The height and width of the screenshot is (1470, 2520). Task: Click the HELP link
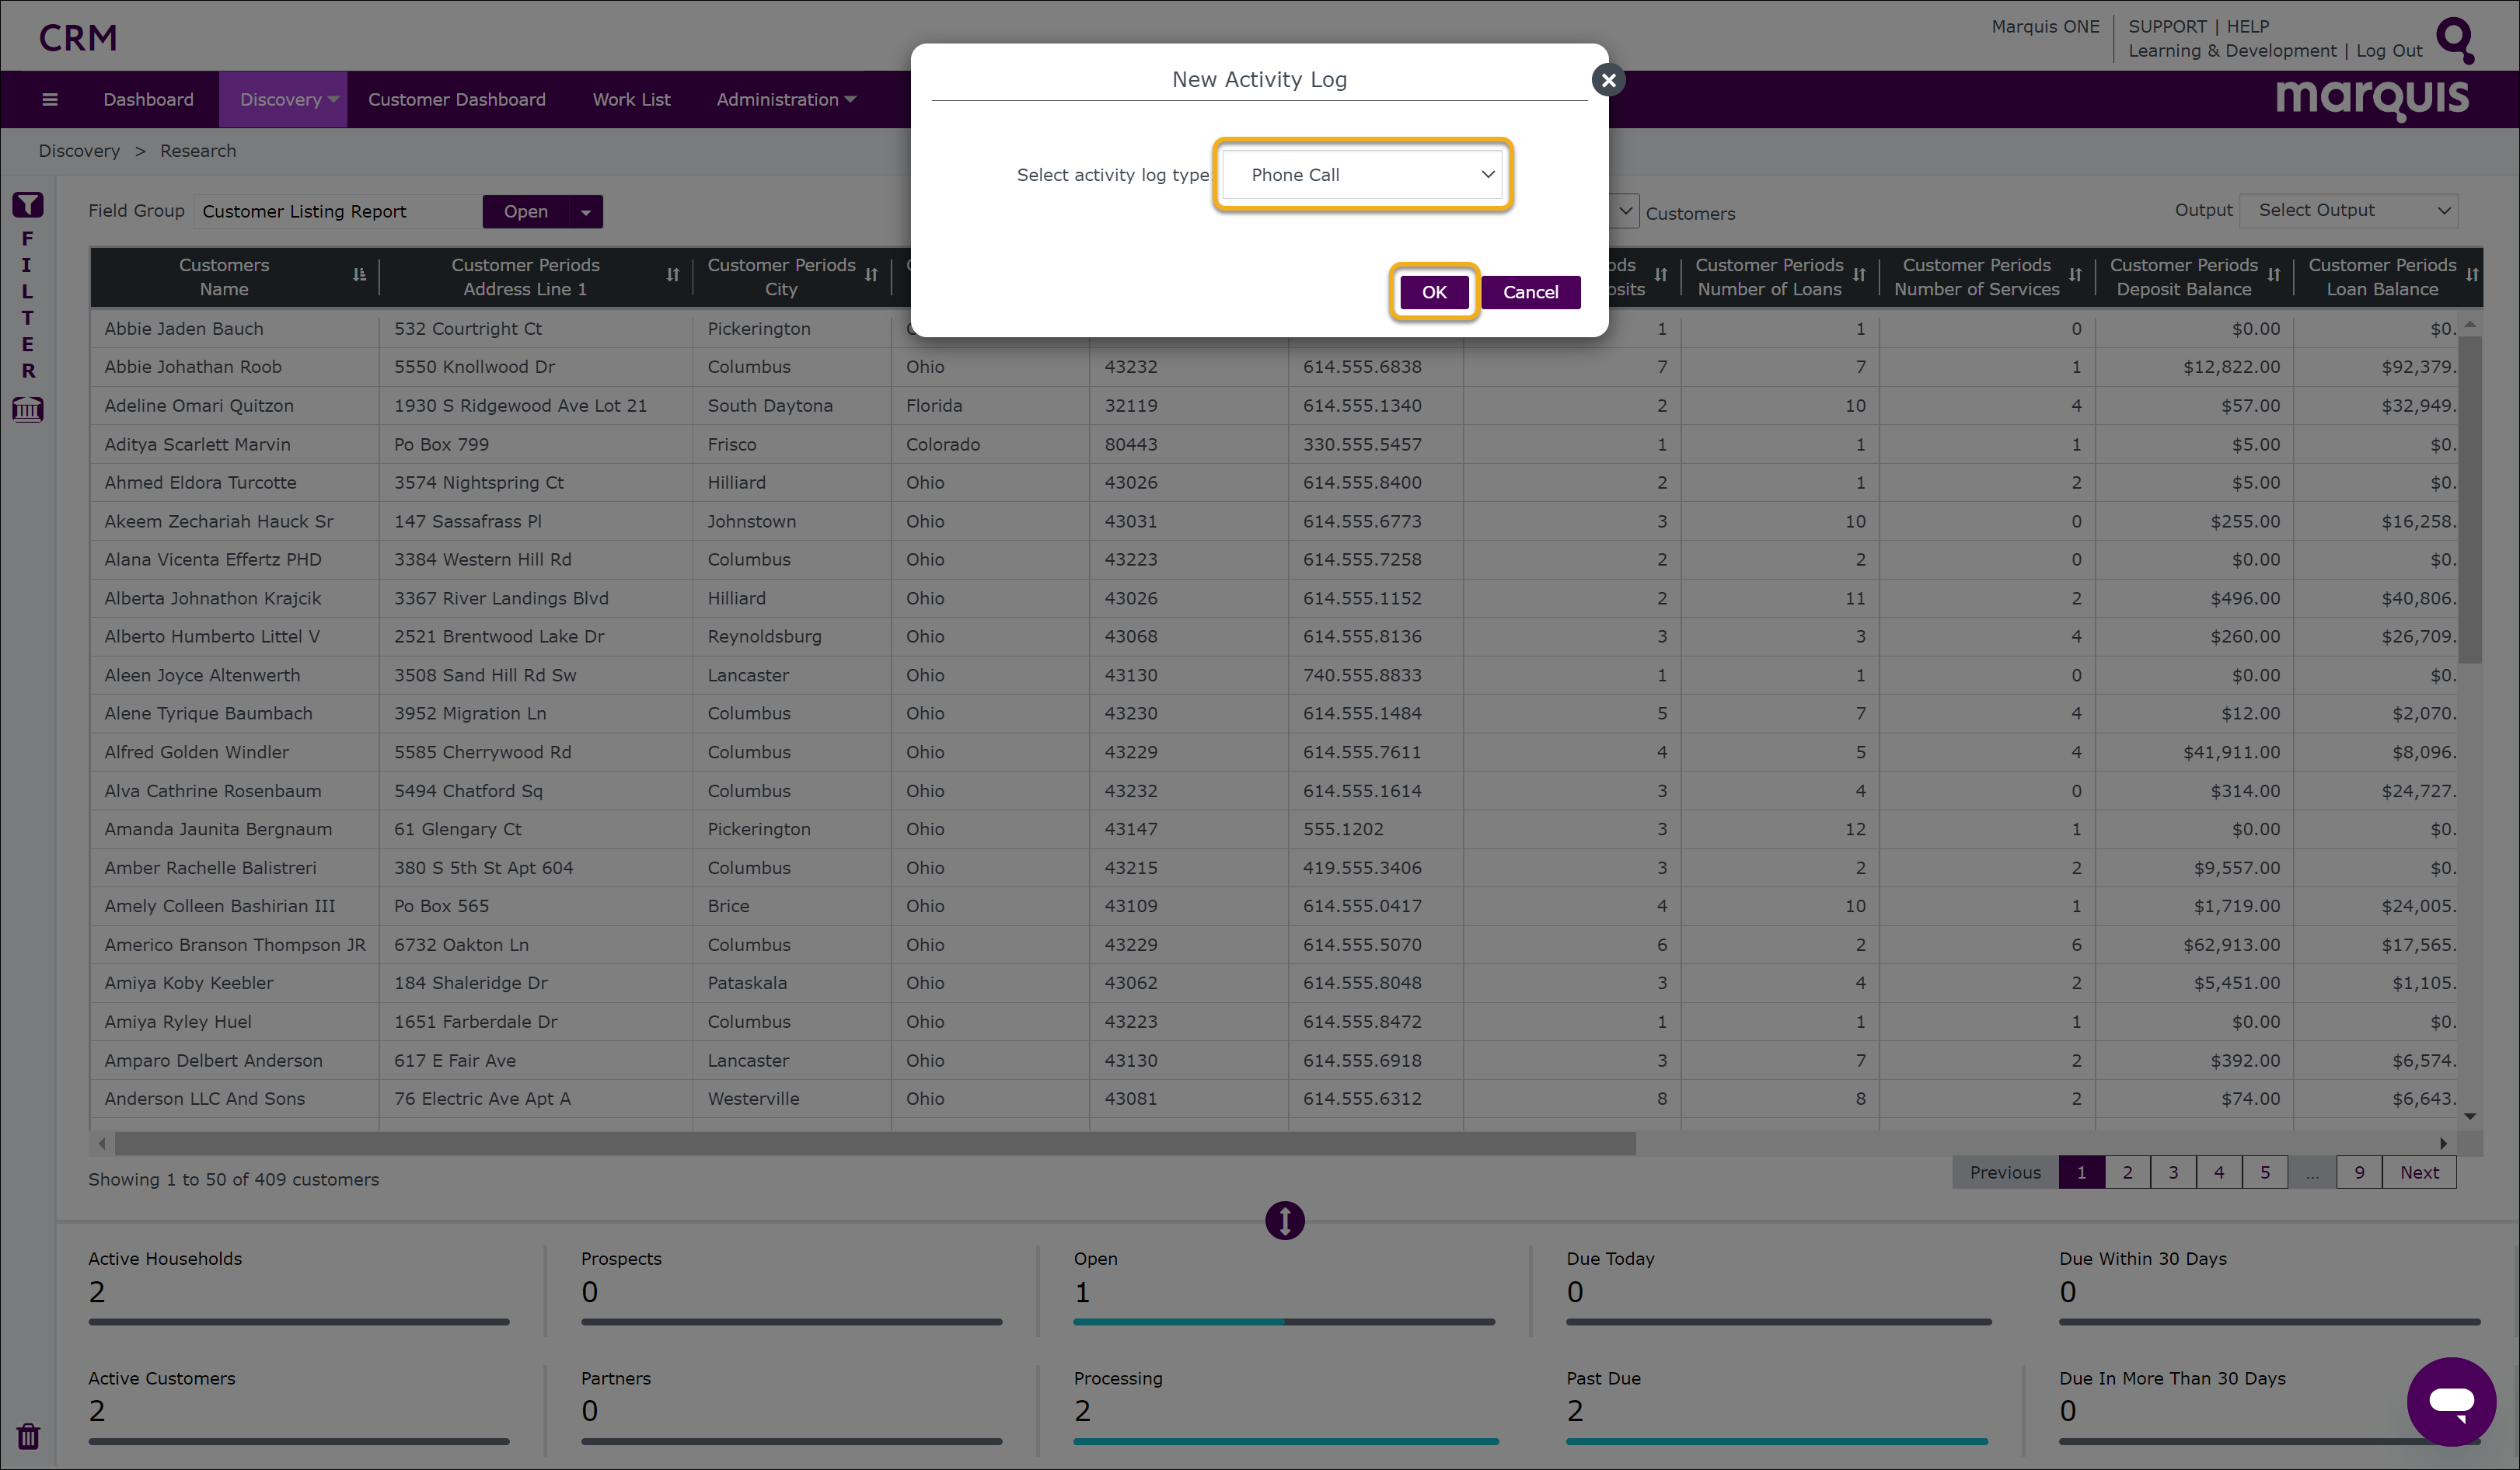pyautogui.click(x=2248, y=26)
